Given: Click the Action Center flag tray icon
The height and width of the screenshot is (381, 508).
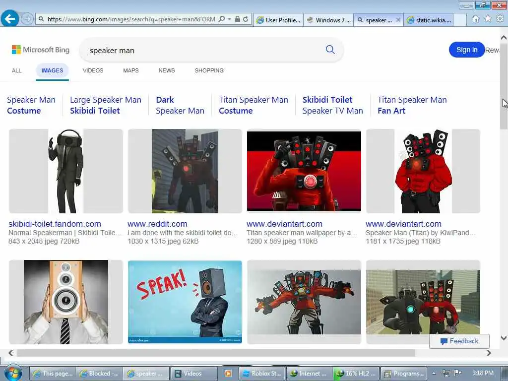Looking at the screenshot, I should coord(458,373).
